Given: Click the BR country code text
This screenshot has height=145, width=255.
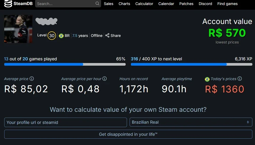Looking at the screenshot, I should pos(67,36).
